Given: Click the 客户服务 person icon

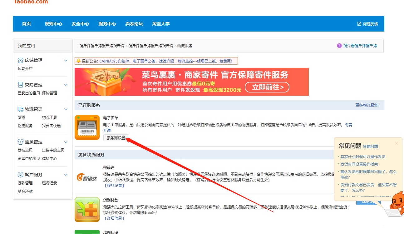Looking at the screenshot, I should coord(20,175).
